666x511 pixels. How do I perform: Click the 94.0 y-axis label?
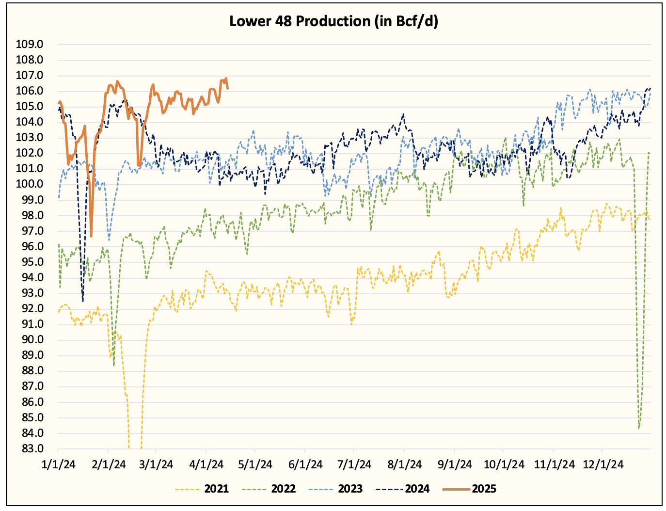point(32,277)
